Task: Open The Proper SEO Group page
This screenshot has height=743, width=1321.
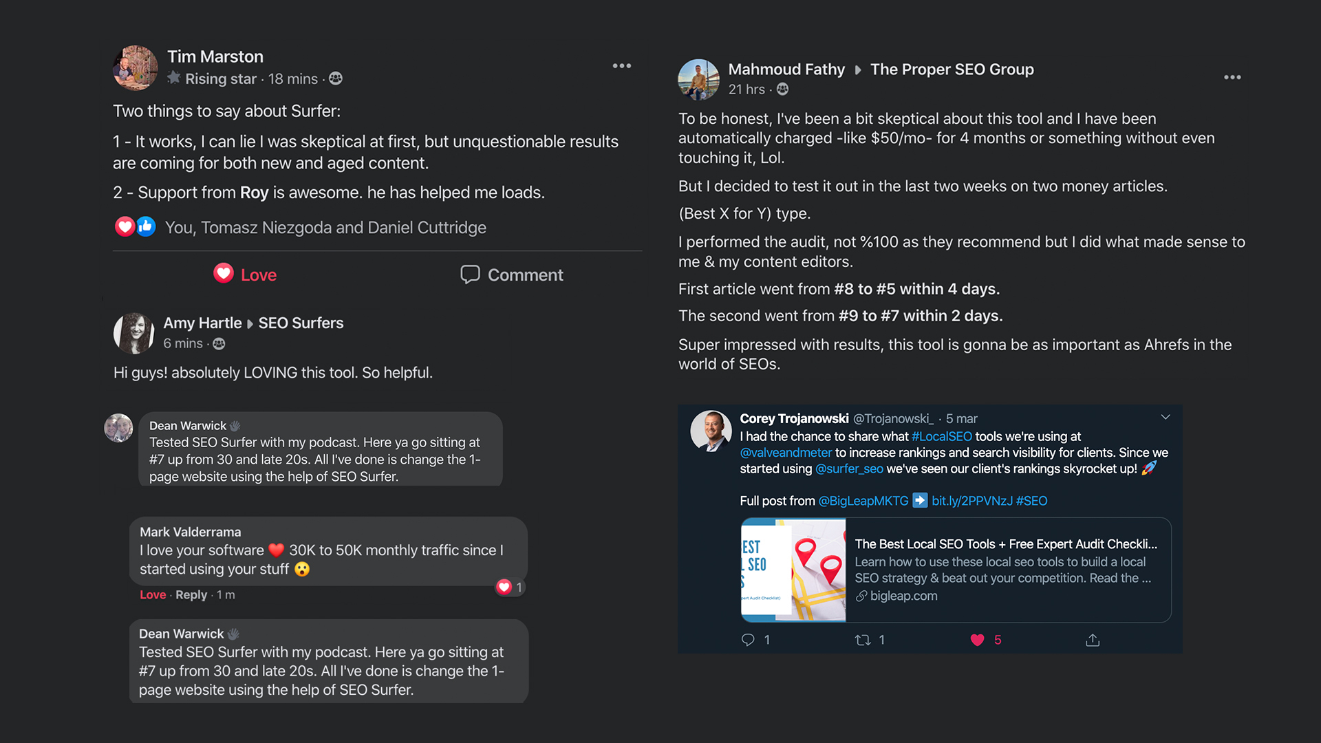Action: (952, 69)
